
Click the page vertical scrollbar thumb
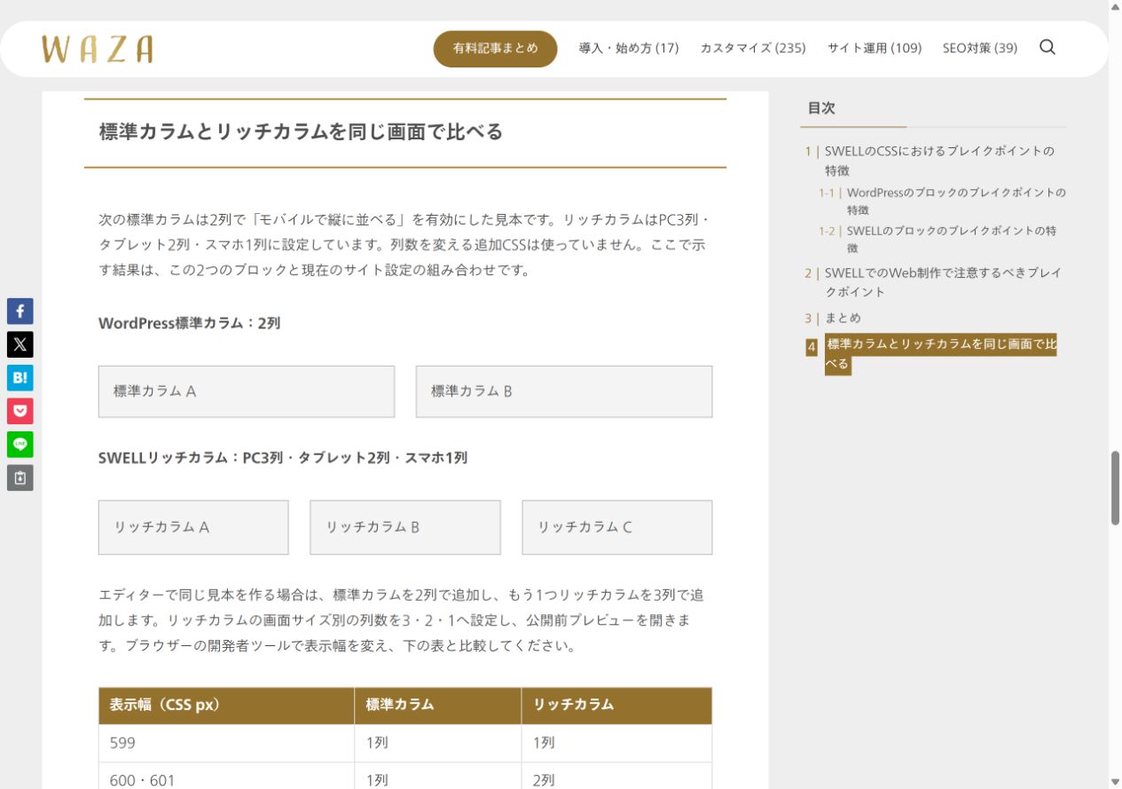tap(1115, 488)
